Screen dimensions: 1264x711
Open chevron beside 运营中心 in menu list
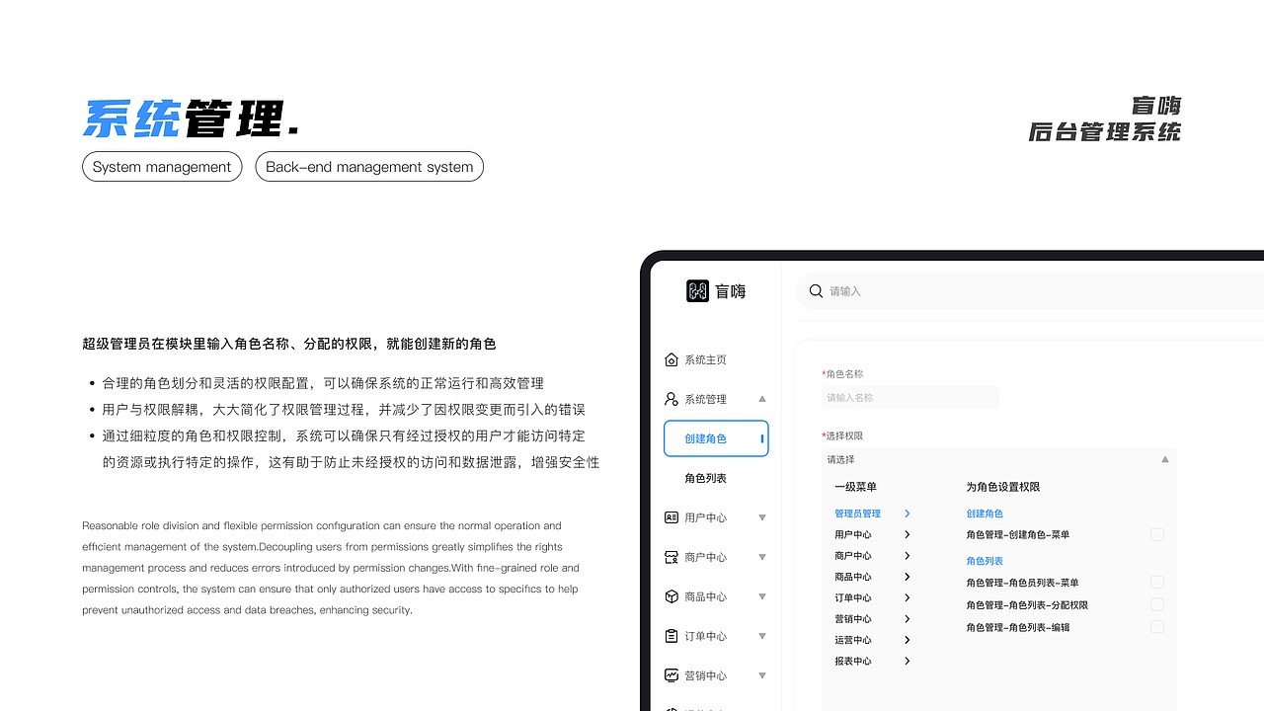tap(908, 640)
